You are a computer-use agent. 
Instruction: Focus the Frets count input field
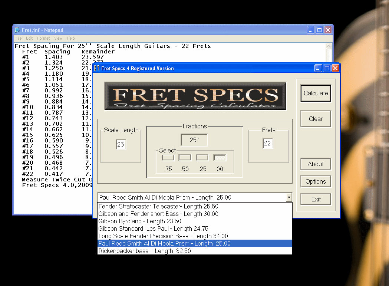pos(268,144)
